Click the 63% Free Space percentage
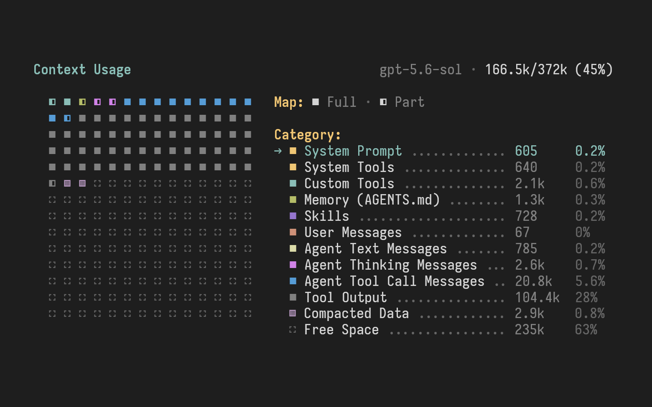Image resolution: width=652 pixels, height=407 pixels. click(x=586, y=329)
